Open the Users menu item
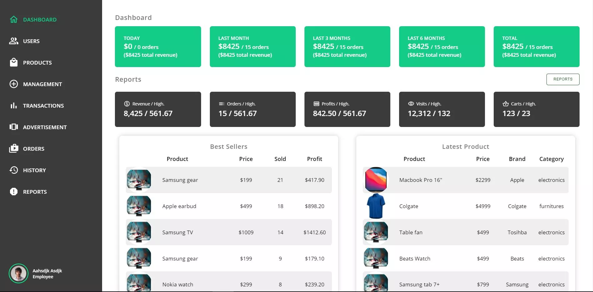593x292 pixels. tap(31, 41)
